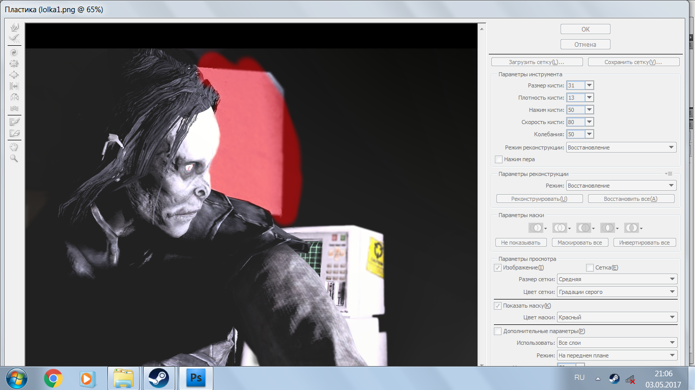
Task: Open the Параметры реконструкции panel menu icon
Action: (670, 173)
